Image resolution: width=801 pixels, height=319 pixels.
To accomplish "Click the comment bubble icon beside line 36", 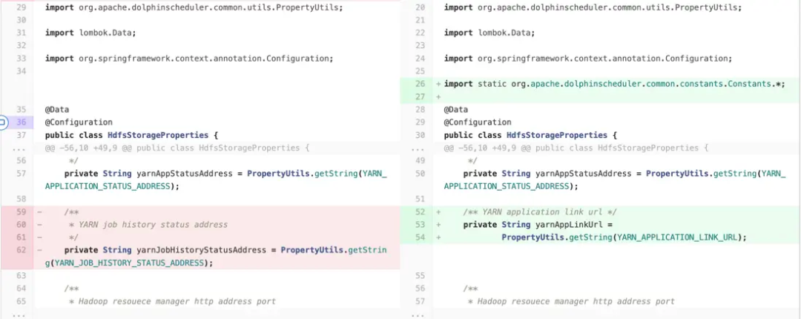I will (x=2, y=122).
